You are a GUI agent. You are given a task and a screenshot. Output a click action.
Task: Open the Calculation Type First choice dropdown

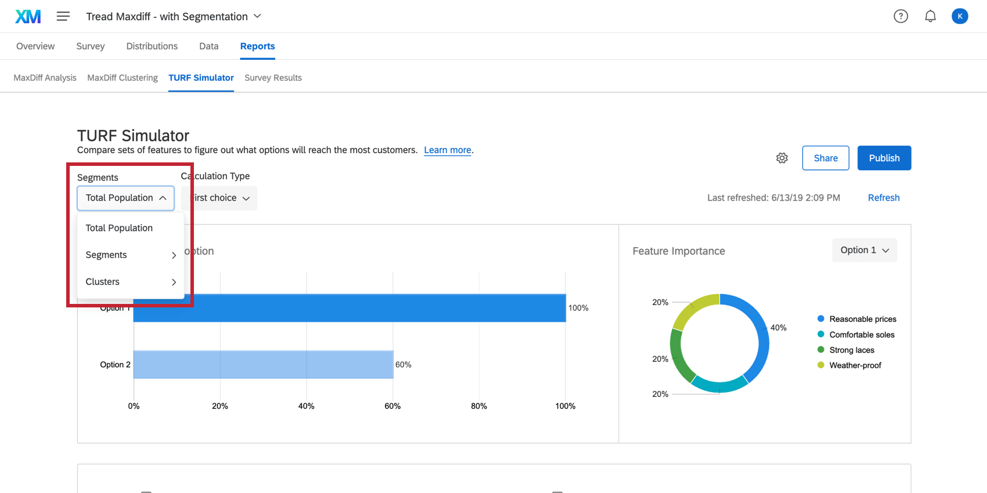point(221,198)
